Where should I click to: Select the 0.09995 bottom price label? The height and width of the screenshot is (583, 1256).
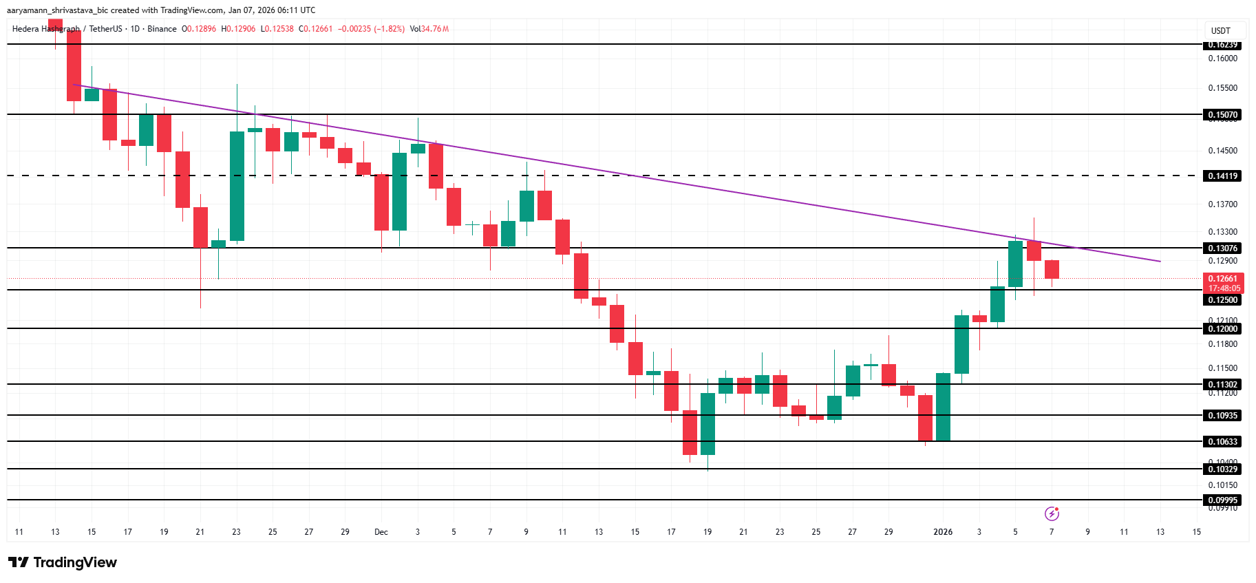tap(1222, 500)
